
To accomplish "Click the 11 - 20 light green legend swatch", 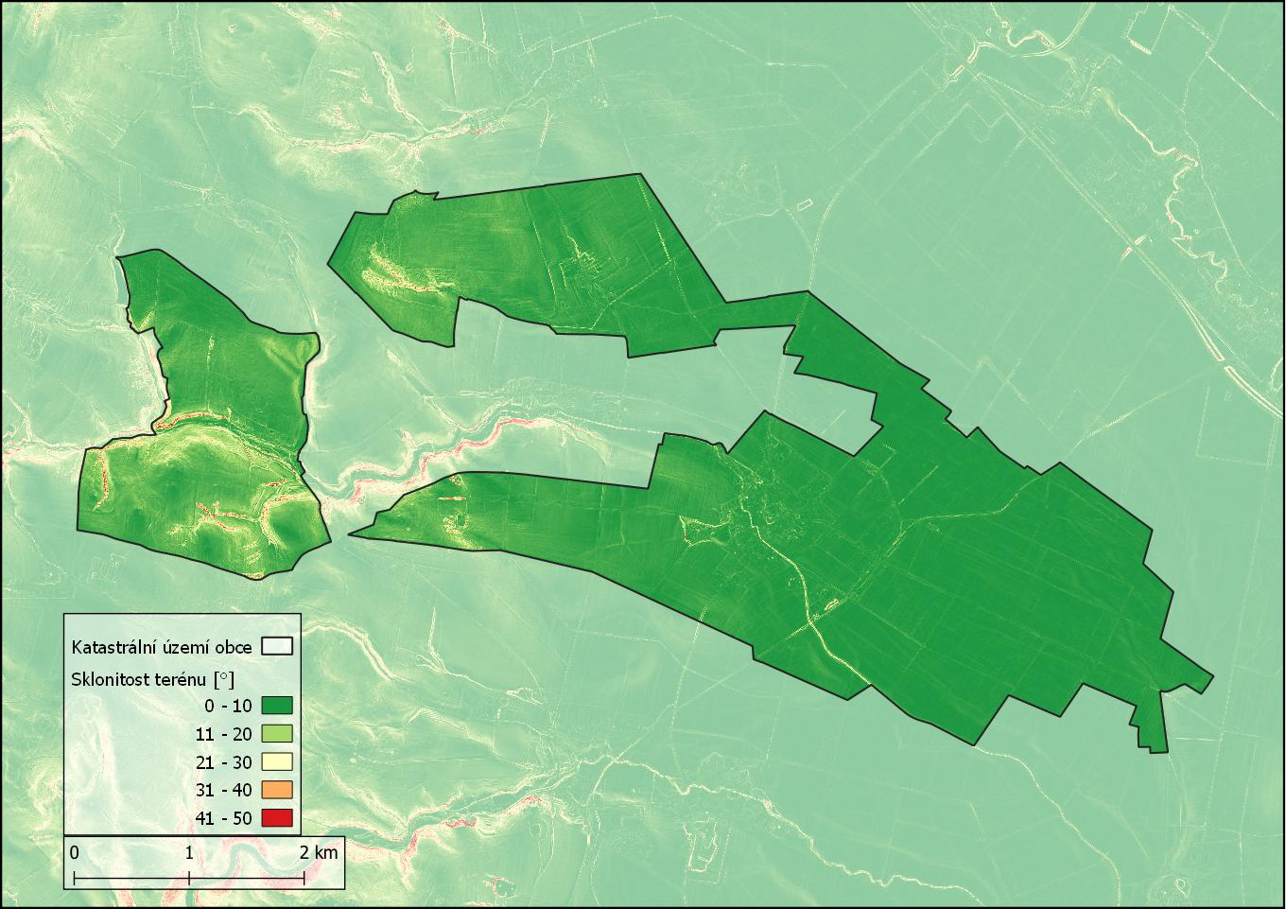I will tap(277, 733).
